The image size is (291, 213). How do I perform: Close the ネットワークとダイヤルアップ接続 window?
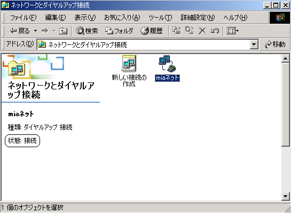[x=286, y=5]
